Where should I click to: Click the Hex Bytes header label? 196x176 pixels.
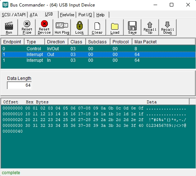click(x=37, y=102)
